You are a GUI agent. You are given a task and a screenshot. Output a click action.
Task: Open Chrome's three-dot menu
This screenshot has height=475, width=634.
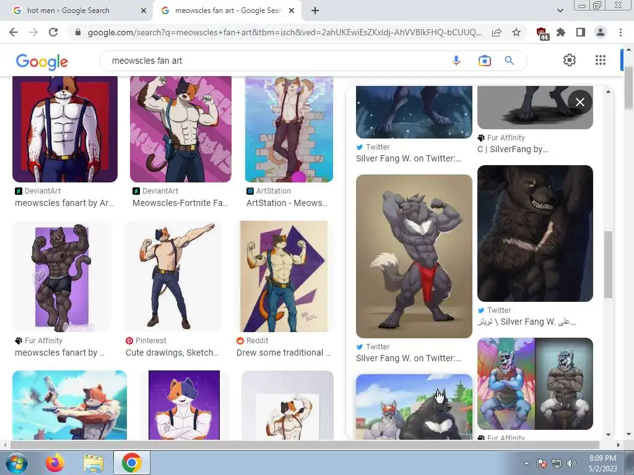coord(620,32)
